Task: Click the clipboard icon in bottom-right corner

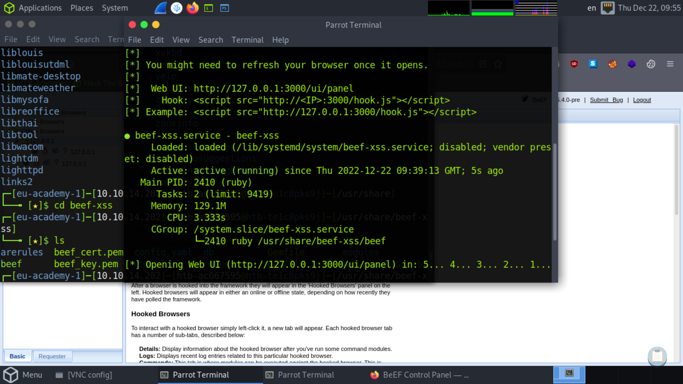Action: point(657,357)
